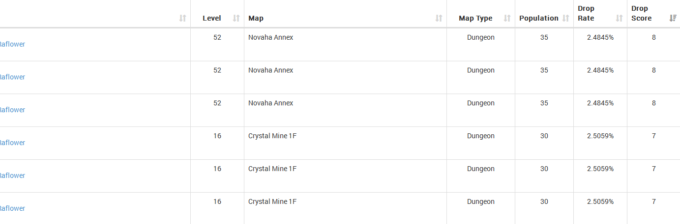Toggle the sort arrows beside Map Type

tap(507, 18)
